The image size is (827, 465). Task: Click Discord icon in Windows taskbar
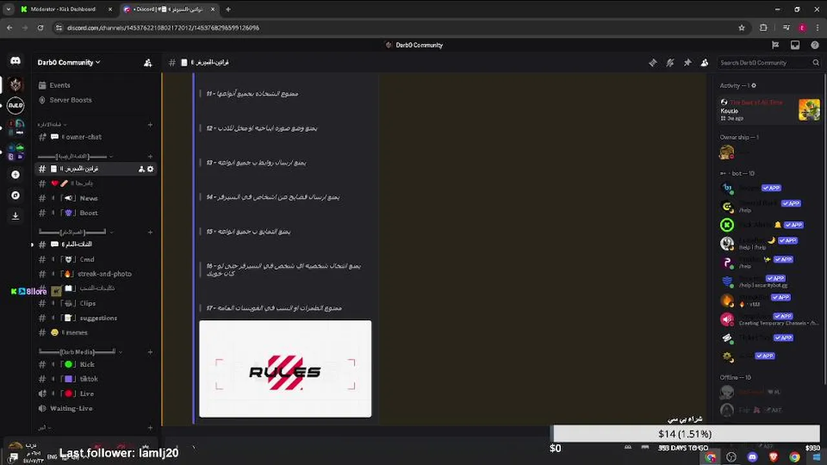752,457
